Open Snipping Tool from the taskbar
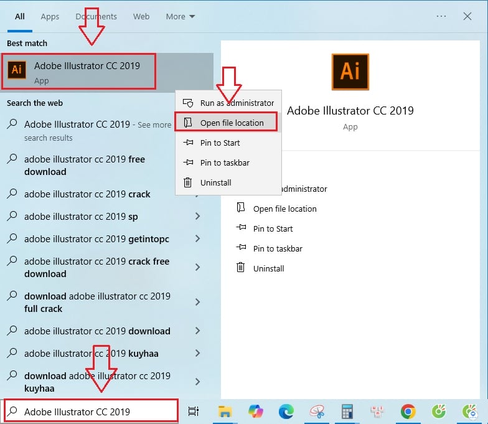This screenshot has width=488, height=424. 317,412
